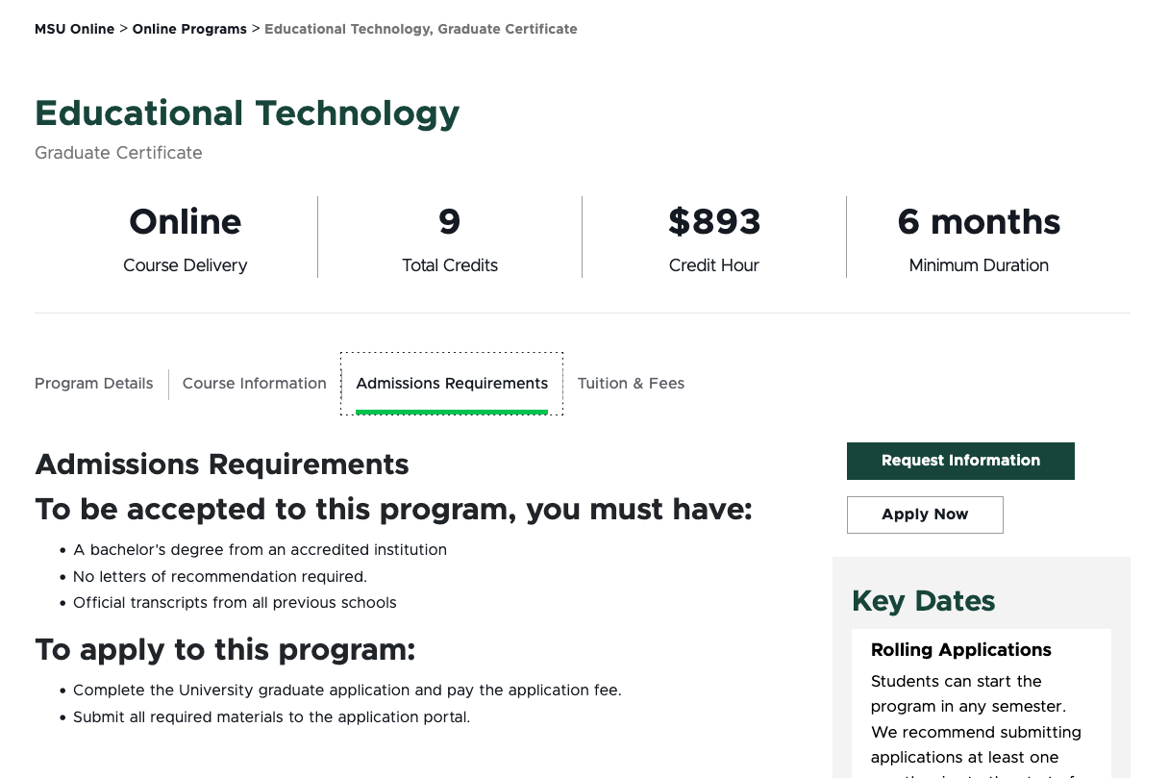Click the Key Dates sidebar heading
This screenshot has height=778, width=1169.
coord(923,601)
